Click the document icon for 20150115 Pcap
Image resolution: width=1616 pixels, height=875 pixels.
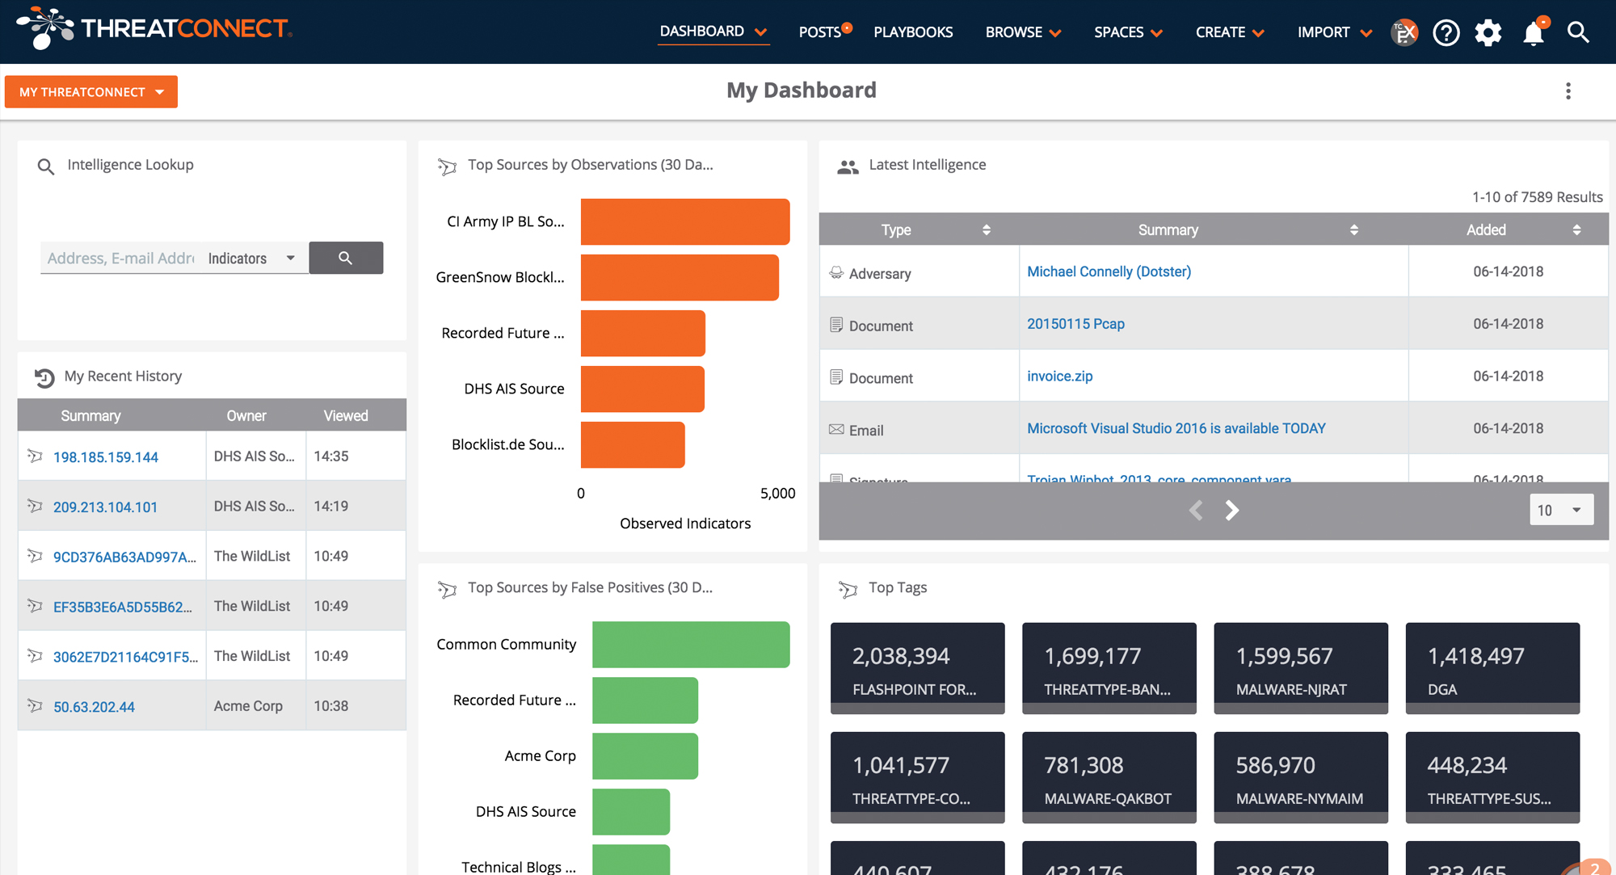pos(836,325)
